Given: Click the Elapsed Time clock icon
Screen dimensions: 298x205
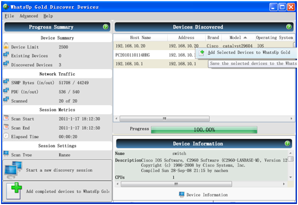Looking at the screenshot, I should click(x=6, y=136).
